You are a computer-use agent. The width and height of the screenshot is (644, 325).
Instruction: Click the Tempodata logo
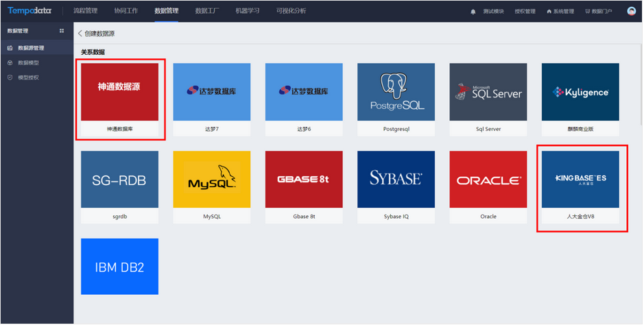29,11
